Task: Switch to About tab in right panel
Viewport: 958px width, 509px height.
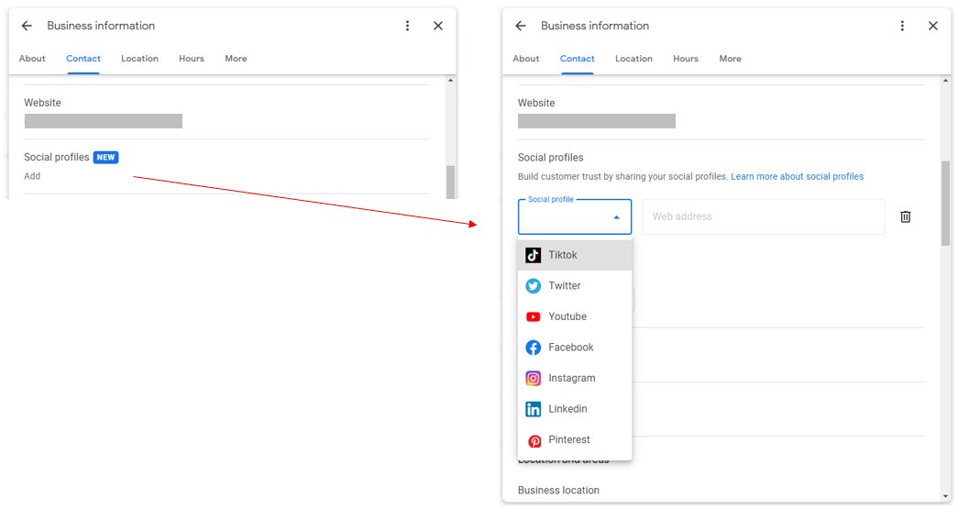Action: (526, 59)
